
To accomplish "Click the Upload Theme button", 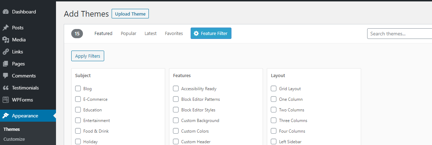I will click(130, 14).
